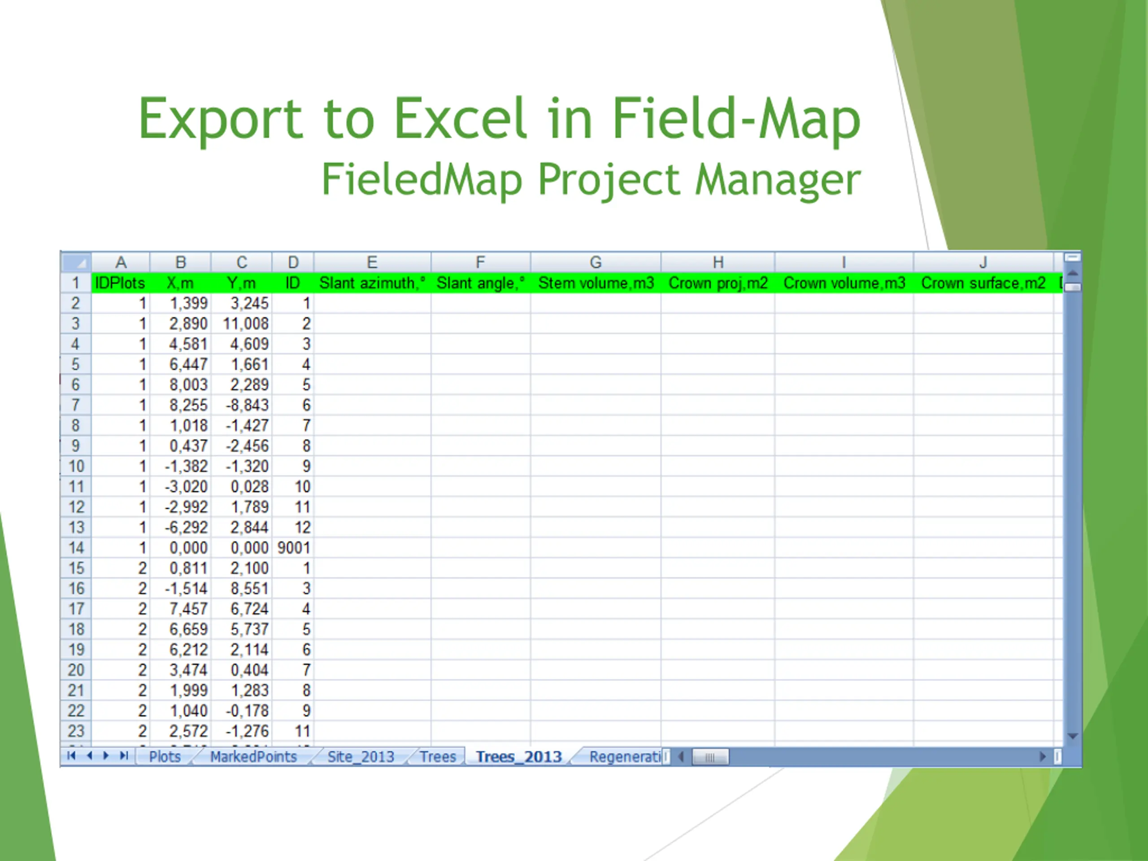Select row 7 header

[76, 405]
